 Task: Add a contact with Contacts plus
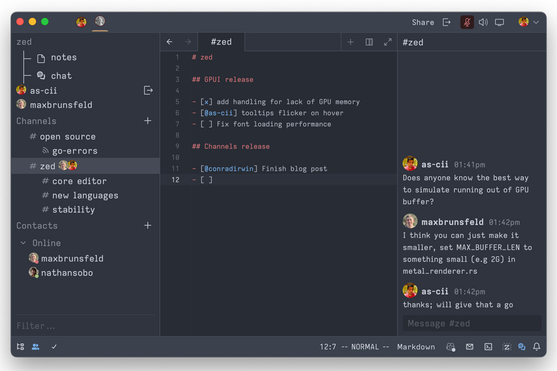pos(148,226)
